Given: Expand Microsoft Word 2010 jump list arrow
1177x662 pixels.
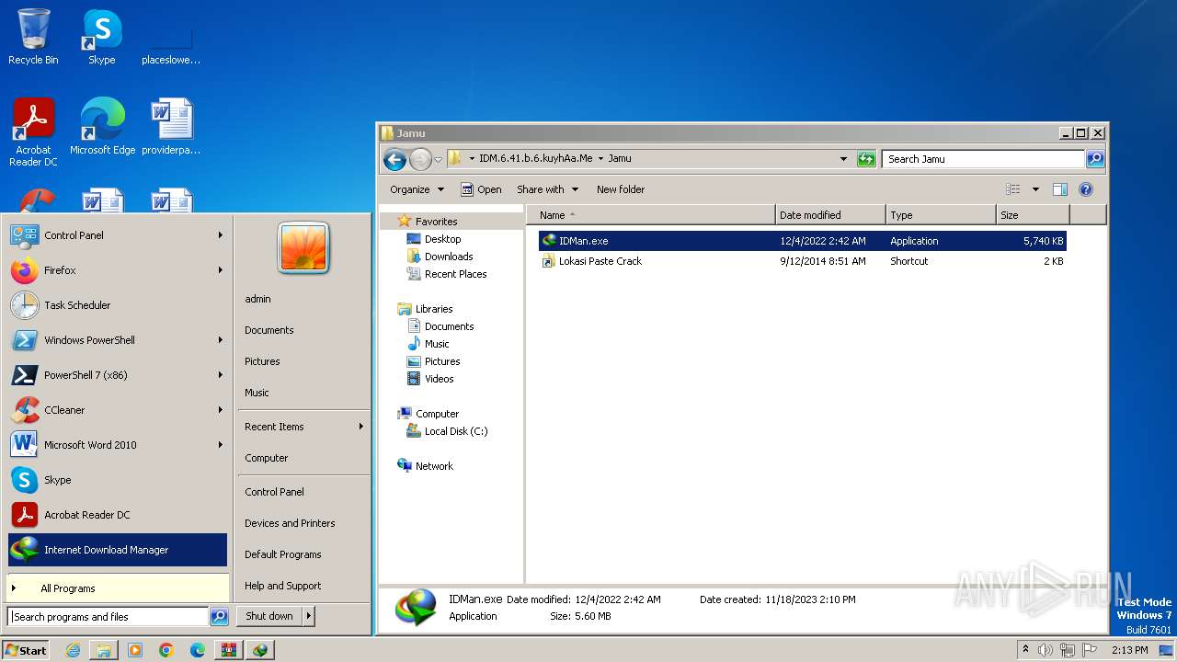Looking at the screenshot, I should (x=221, y=445).
